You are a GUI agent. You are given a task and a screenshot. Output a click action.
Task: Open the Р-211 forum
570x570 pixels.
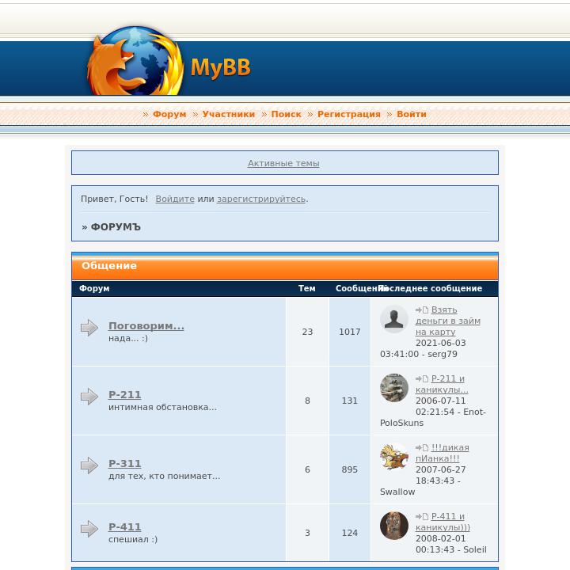pyautogui.click(x=125, y=394)
